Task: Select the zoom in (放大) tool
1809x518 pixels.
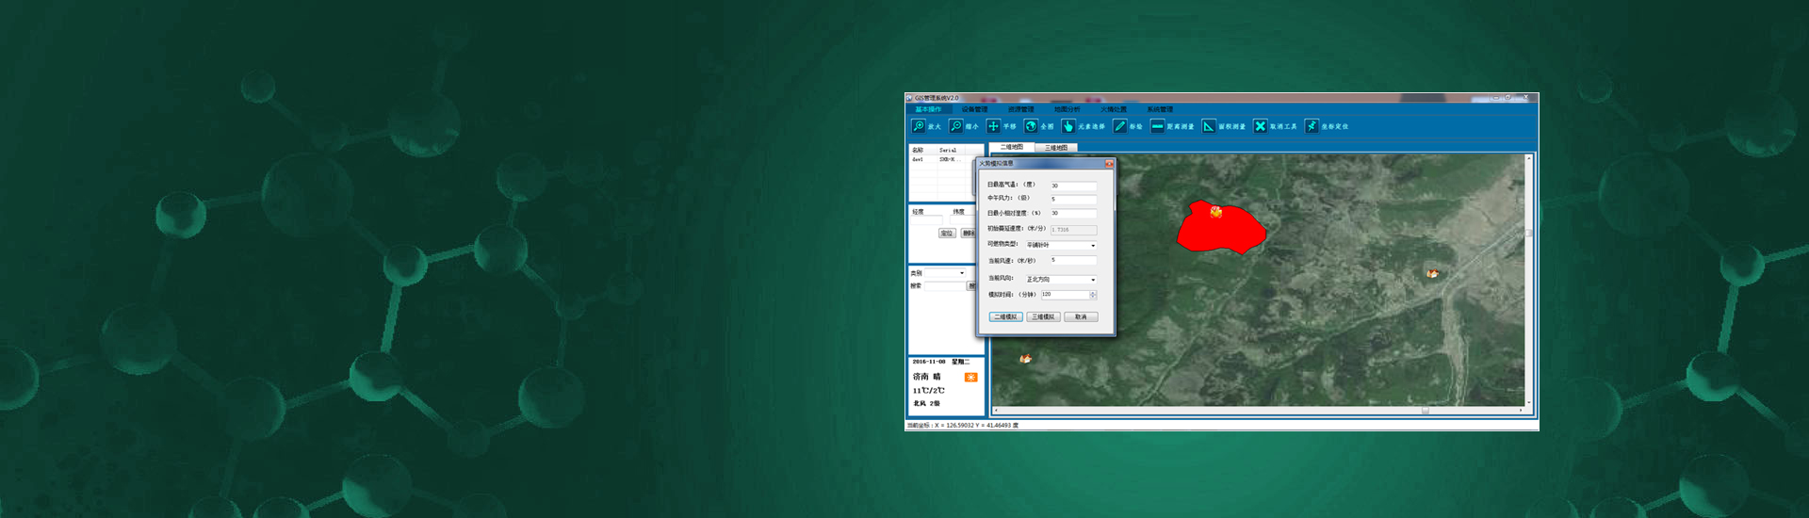Action: [919, 126]
